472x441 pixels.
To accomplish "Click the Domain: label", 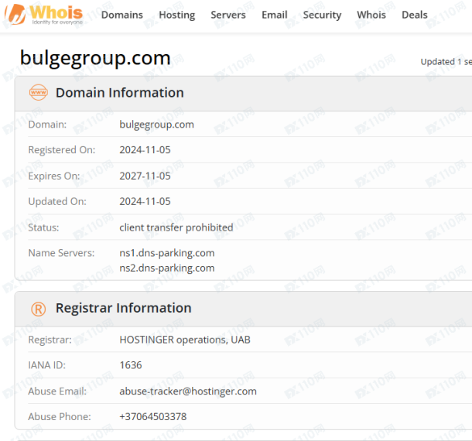I will [47, 125].
